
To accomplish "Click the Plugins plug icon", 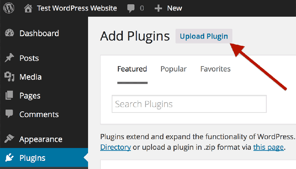I will 9,158.
